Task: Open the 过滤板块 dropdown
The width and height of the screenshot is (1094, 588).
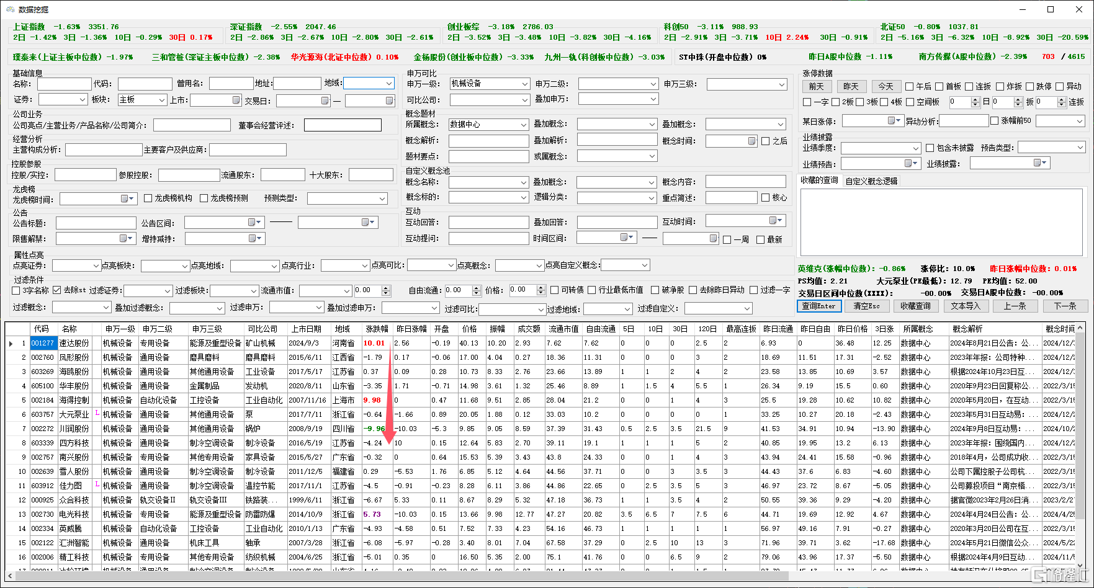Action: pyautogui.click(x=254, y=291)
